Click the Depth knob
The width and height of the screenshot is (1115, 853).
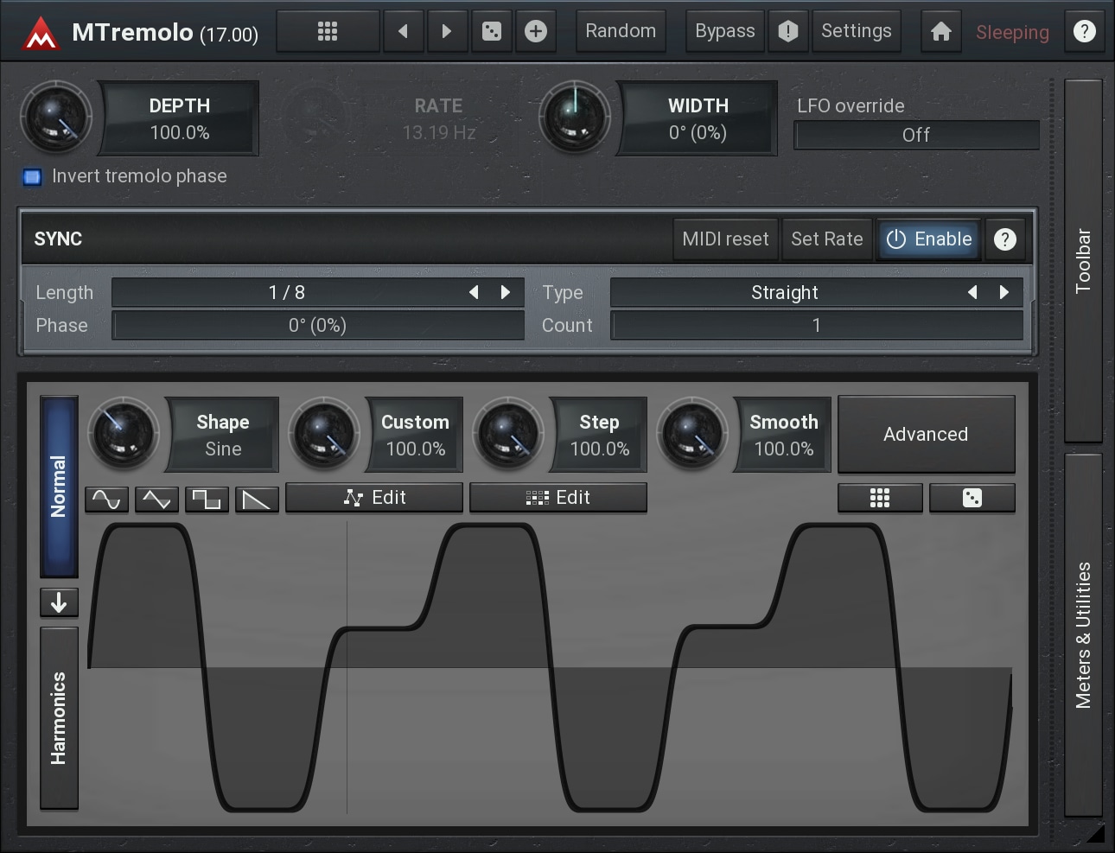(56, 118)
